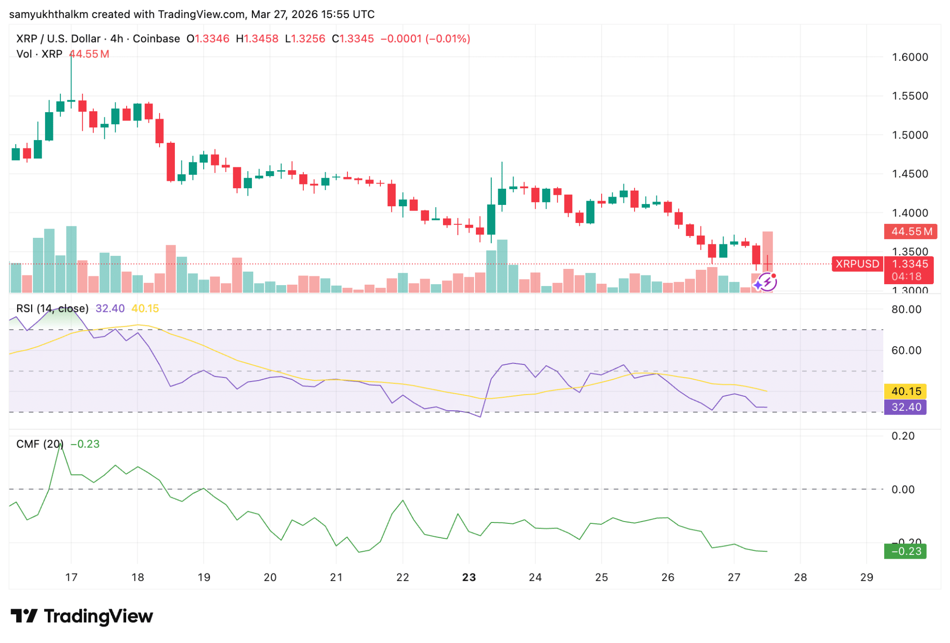Screen dimensions: 950x643
Task: Click the green −0.23 CMF tag
Action: pyautogui.click(x=905, y=551)
